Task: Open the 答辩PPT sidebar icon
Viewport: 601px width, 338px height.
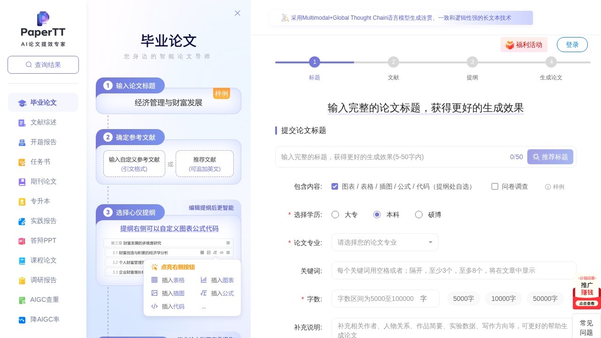Action: pyautogui.click(x=22, y=241)
